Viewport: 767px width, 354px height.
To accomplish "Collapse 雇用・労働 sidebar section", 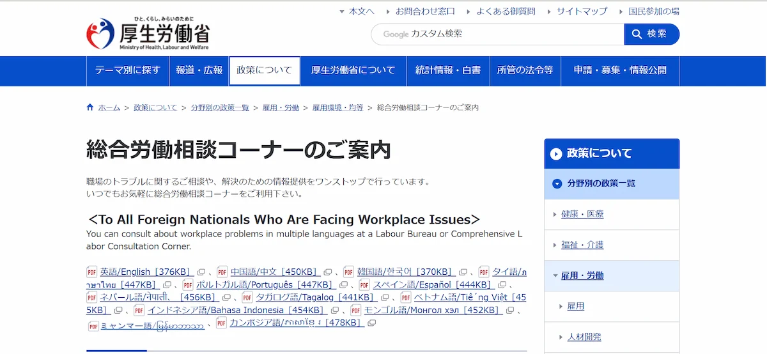I will tap(612, 275).
